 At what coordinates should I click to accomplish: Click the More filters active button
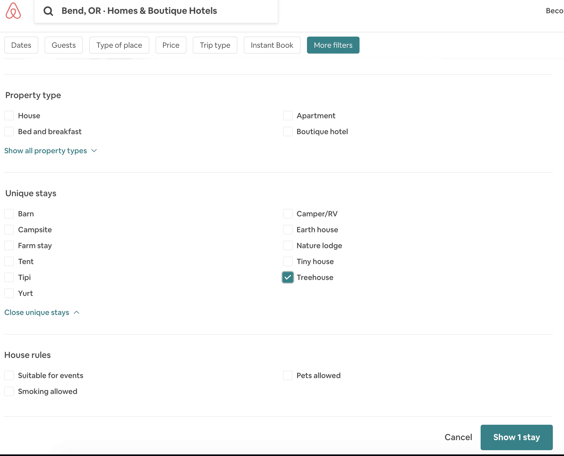click(333, 45)
